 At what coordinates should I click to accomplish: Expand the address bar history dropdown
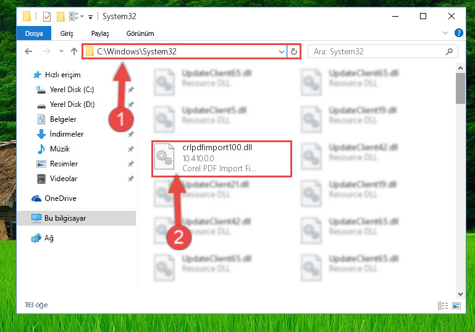282,52
